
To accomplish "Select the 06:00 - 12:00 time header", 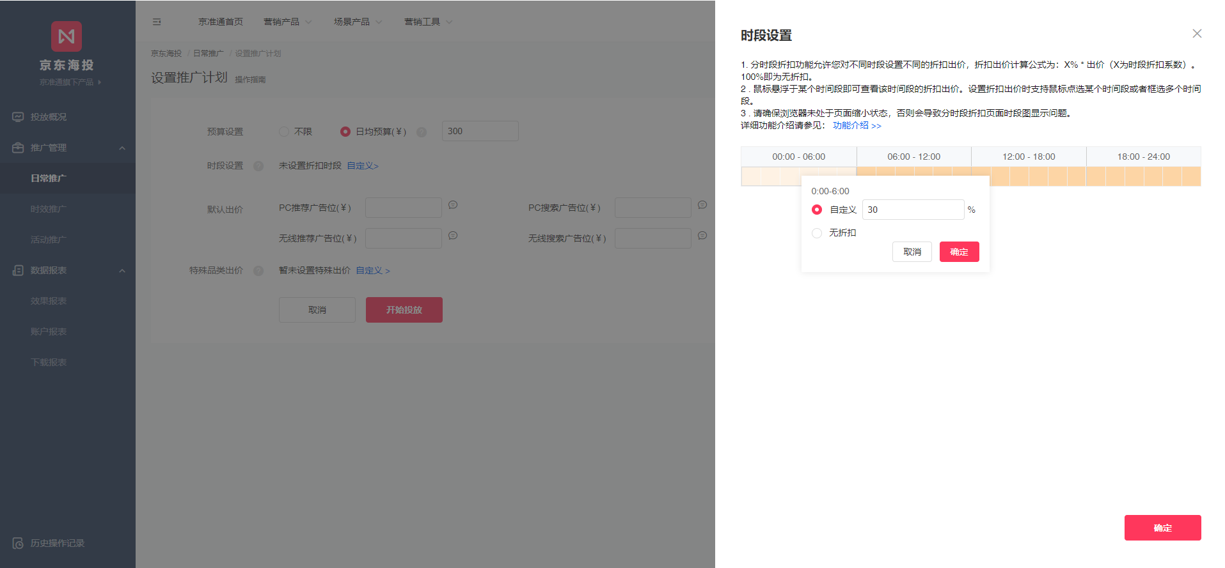I will [914, 157].
